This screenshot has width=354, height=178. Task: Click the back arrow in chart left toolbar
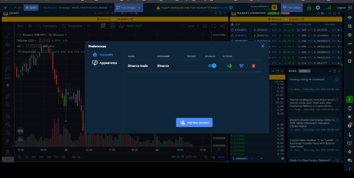point(8,85)
